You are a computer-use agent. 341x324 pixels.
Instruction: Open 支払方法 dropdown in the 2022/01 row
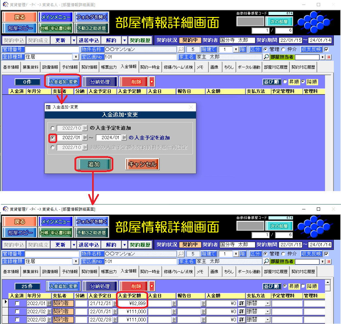[268, 303]
